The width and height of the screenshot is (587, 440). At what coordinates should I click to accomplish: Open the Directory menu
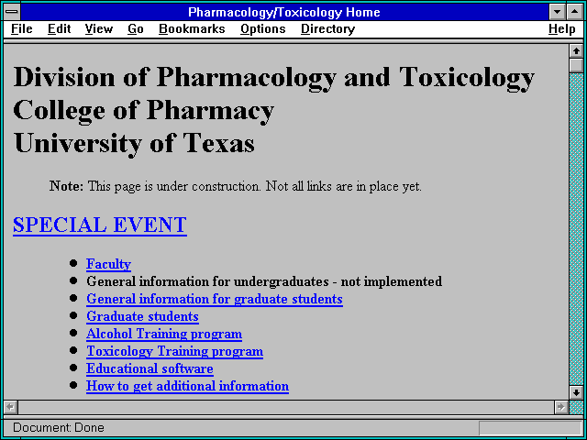[x=328, y=28]
